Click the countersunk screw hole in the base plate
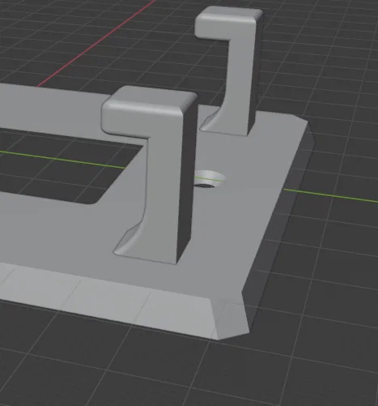The height and width of the screenshot is (406, 378). tap(210, 179)
